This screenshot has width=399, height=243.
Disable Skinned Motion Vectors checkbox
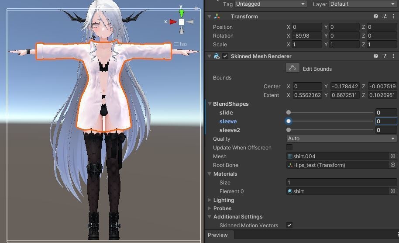pyautogui.click(x=289, y=225)
